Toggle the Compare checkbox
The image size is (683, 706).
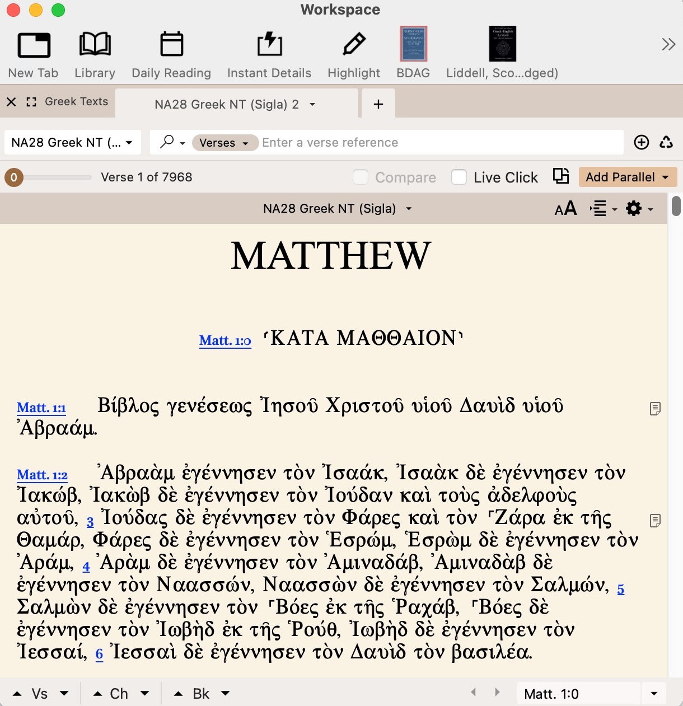[361, 177]
